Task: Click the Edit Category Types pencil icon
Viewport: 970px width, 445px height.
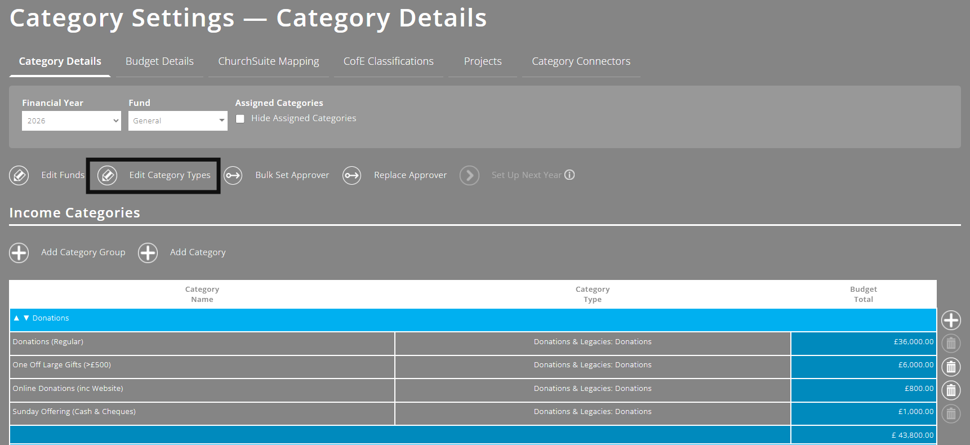Action: coord(107,175)
